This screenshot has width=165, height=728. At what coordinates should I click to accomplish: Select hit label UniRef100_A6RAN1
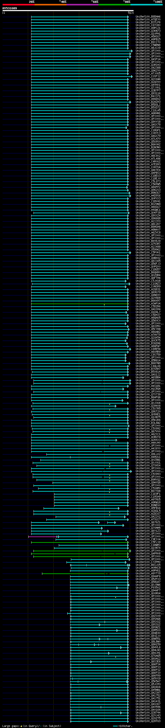(148, 113)
